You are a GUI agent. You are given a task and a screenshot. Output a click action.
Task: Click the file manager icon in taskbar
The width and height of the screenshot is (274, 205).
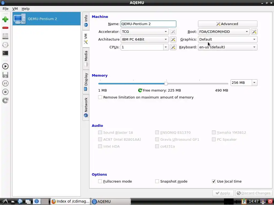13,202
